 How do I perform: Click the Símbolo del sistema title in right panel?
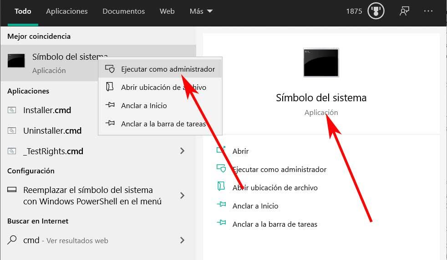pyautogui.click(x=321, y=98)
